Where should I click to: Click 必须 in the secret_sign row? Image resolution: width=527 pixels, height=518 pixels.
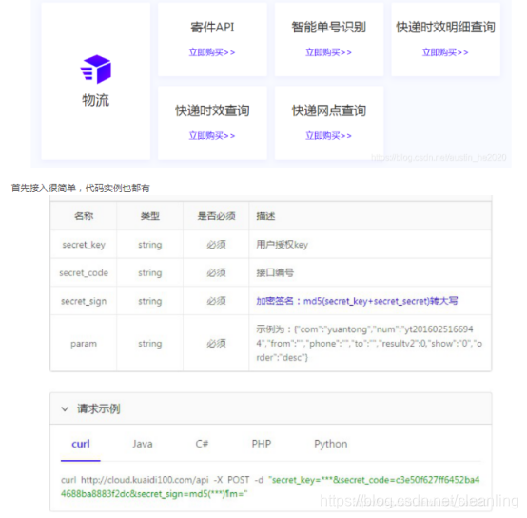click(x=216, y=301)
